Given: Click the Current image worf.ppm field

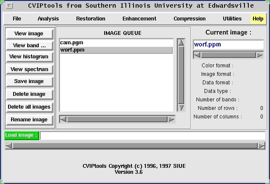Looking at the screenshot, I should tap(228, 44).
